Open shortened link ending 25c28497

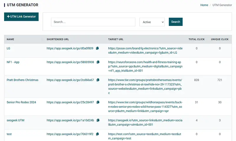coord(70,102)
